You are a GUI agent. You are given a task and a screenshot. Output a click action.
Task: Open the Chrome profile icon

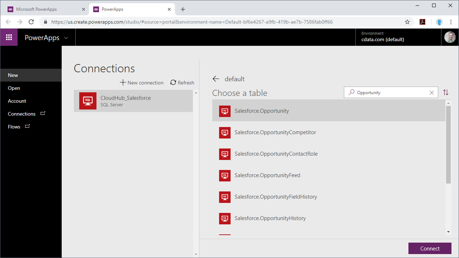click(x=439, y=22)
